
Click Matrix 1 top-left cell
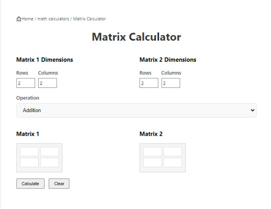pos(29,151)
